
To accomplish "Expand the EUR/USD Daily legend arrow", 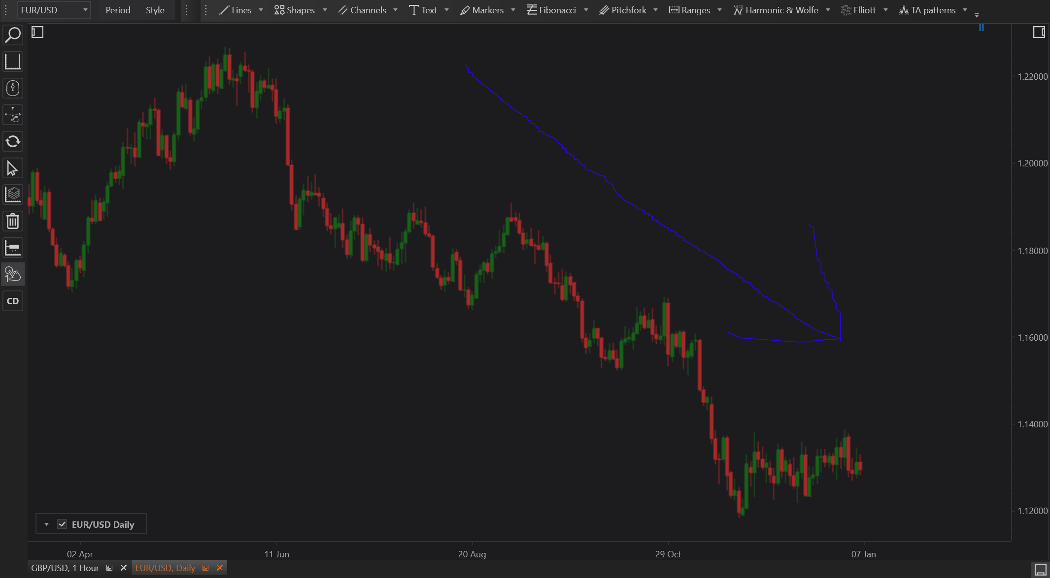I will (46, 524).
